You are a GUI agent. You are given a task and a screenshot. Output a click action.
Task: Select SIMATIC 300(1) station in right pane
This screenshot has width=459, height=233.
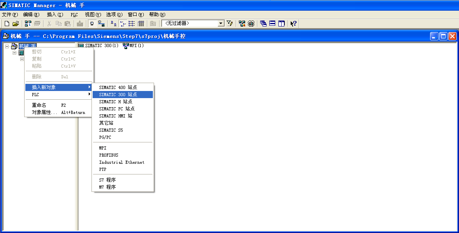(x=99, y=45)
